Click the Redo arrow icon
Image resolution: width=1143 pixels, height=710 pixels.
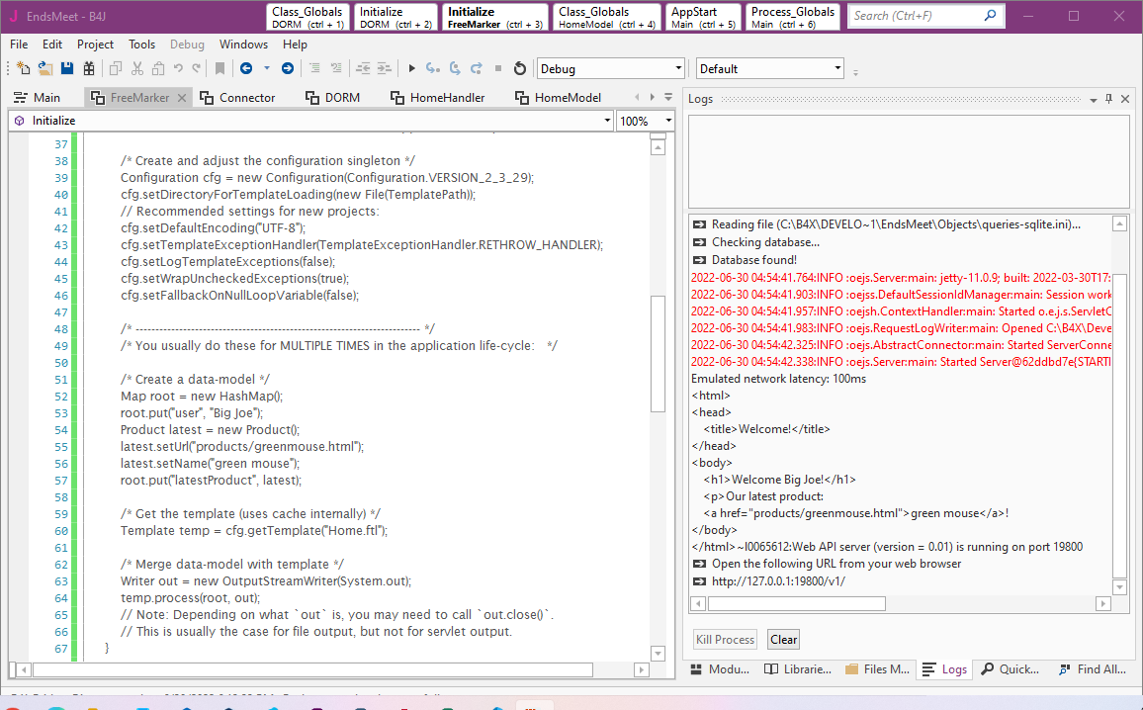[196, 68]
